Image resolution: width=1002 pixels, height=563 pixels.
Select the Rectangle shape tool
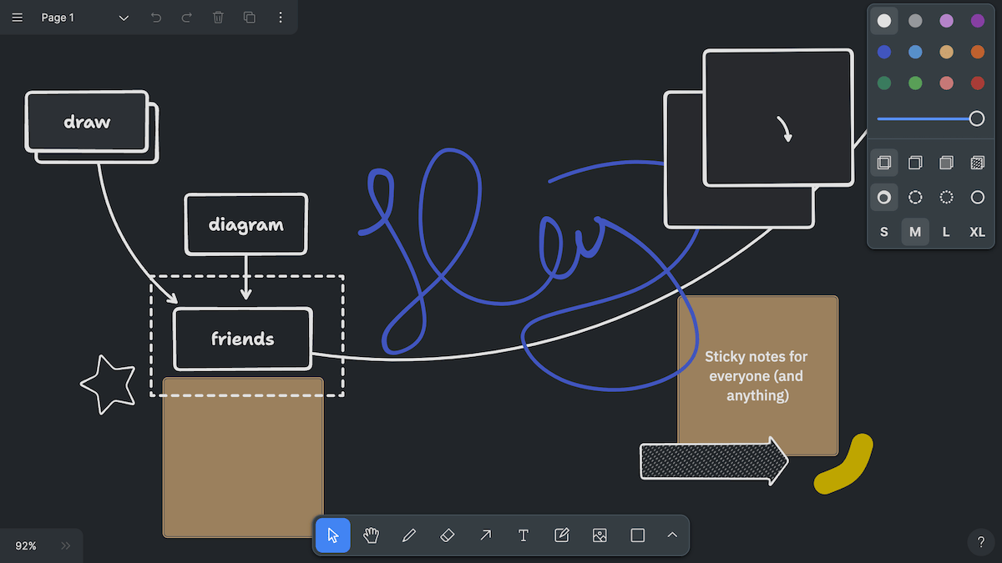[638, 535]
